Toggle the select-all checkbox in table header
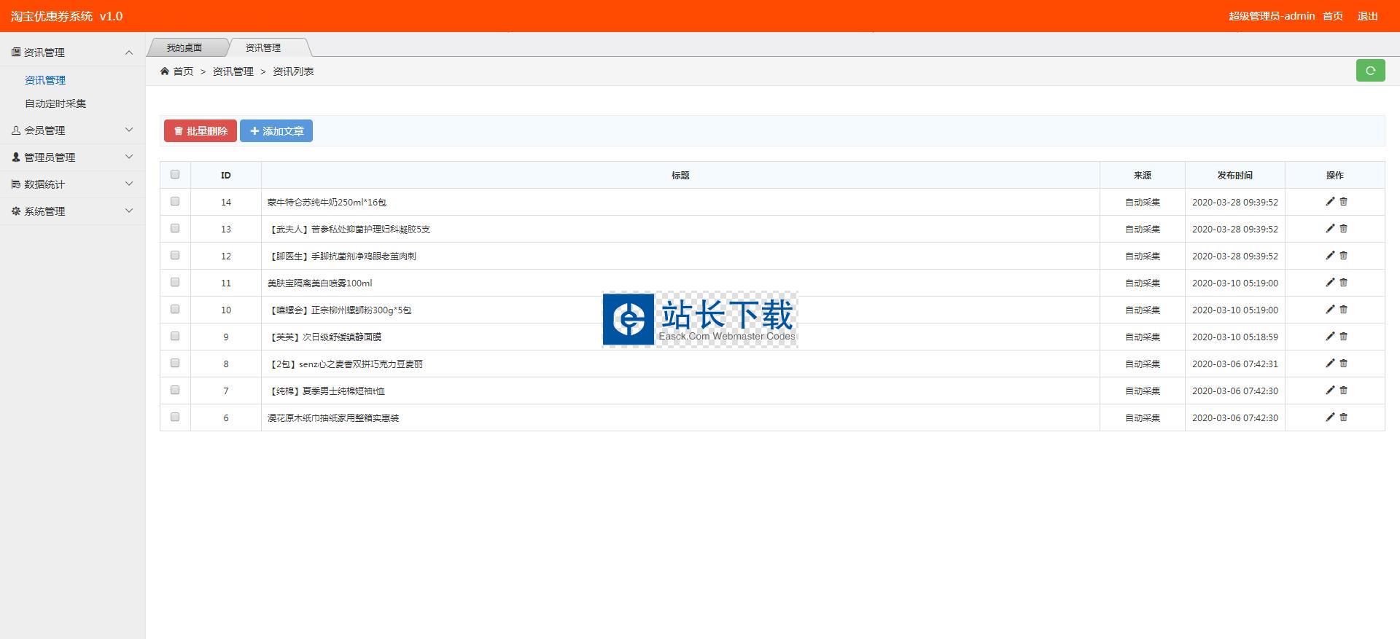 pos(175,174)
